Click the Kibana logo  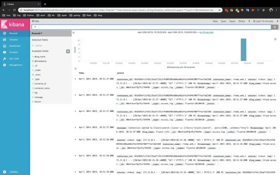tap(15, 24)
